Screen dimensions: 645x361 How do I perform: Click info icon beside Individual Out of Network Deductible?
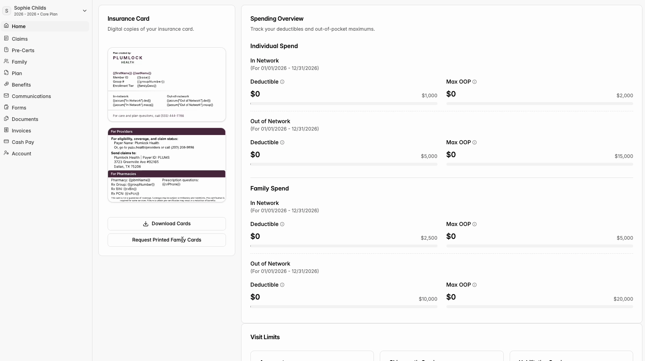pyautogui.click(x=282, y=142)
